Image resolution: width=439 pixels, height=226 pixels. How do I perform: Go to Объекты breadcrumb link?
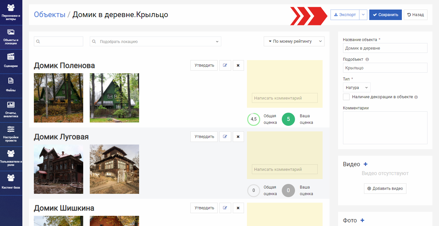point(50,14)
